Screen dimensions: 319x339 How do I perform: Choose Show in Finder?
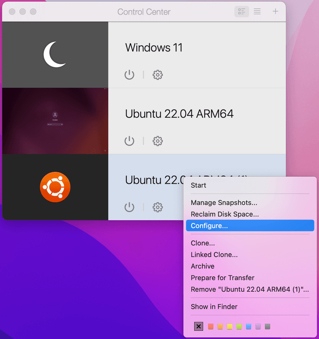coord(214,307)
